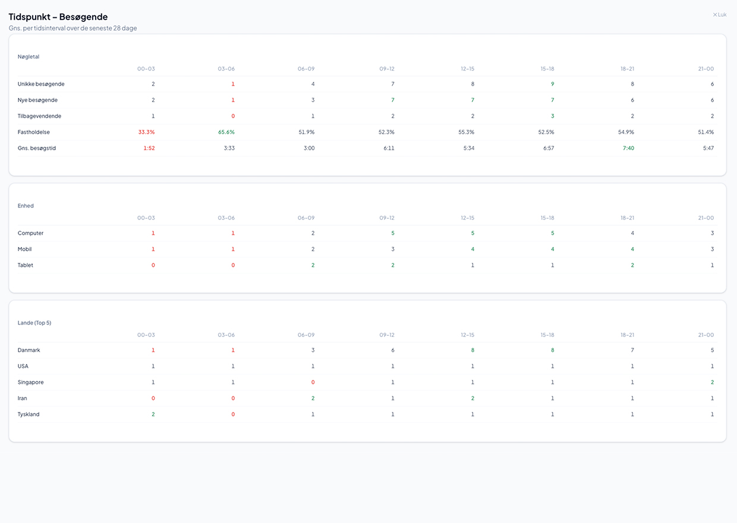Select the Tilbagevendende row label

point(39,116)
